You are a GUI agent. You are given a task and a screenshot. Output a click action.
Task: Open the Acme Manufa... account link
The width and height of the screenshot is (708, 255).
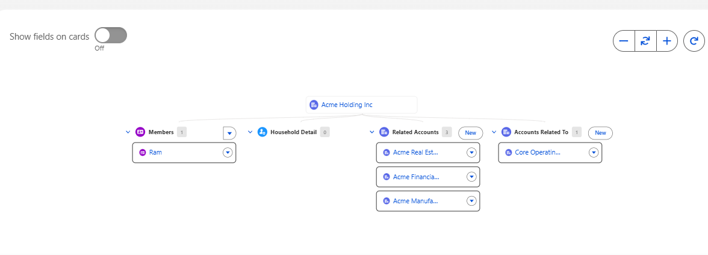(x=415, y=201)
